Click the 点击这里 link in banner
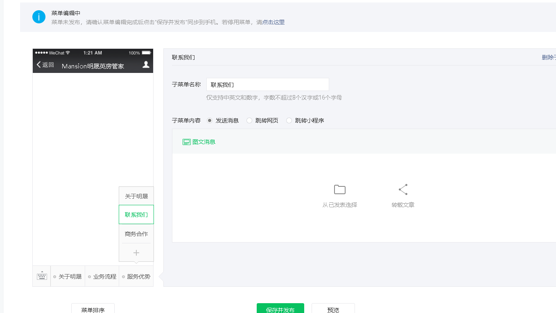Viewport: 556px width, 313px height. [x=273, y=22]
